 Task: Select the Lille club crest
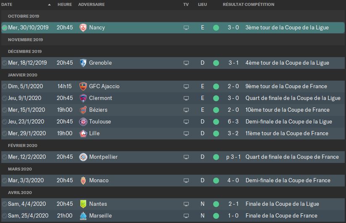point(83,134)
